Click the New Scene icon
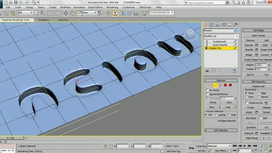272x153 pixels. coord(6,3)
